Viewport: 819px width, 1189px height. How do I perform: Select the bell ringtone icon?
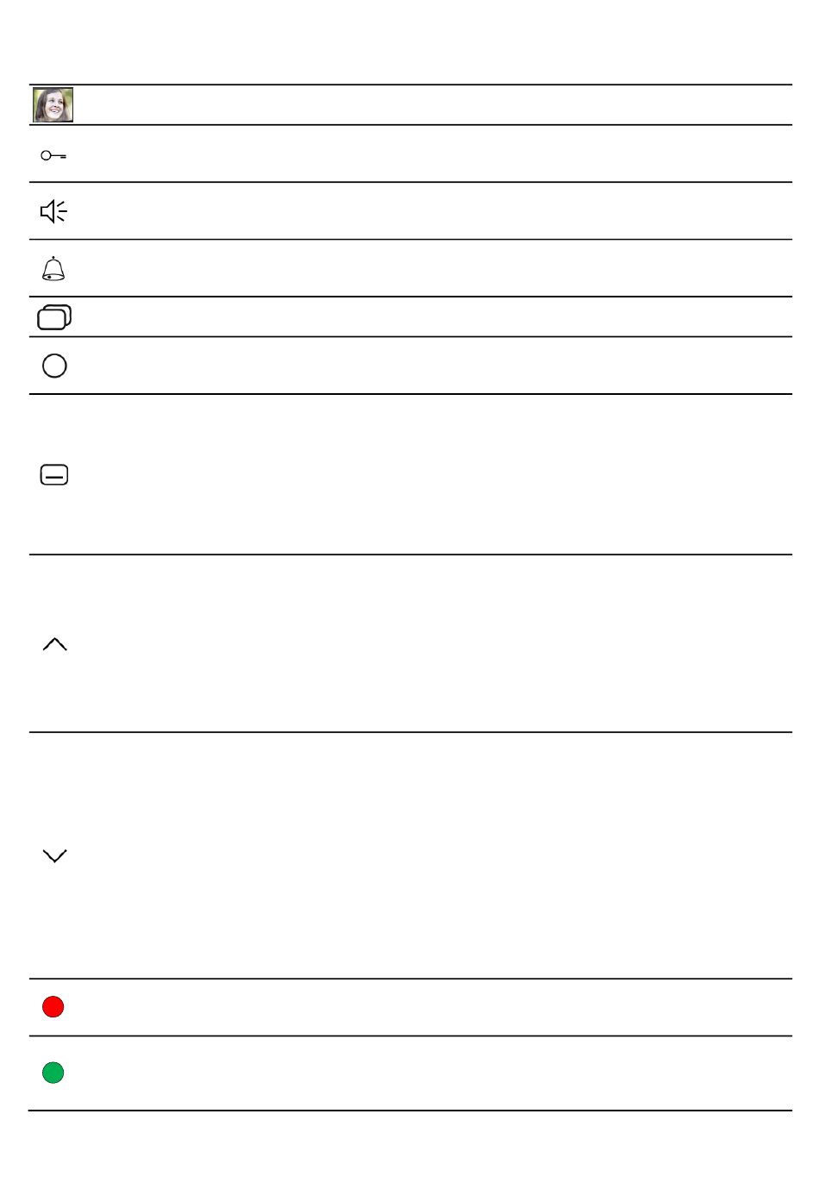click(x=53, y=269)
